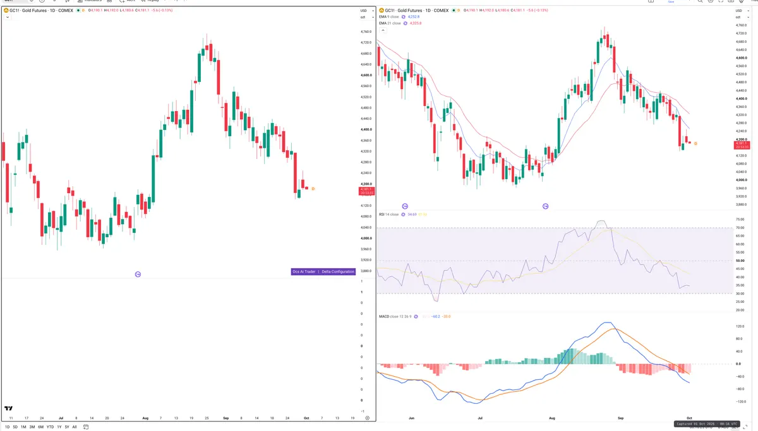This screenshot has width=758, height=431.
Task: Click 50.00 level on RSI scale
Action: coord(740,261)
